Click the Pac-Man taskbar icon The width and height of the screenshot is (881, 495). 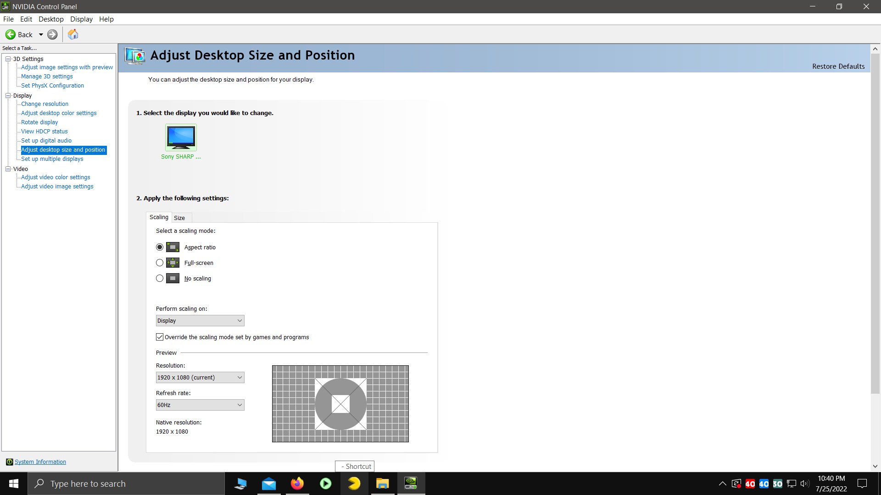[354, 484]
